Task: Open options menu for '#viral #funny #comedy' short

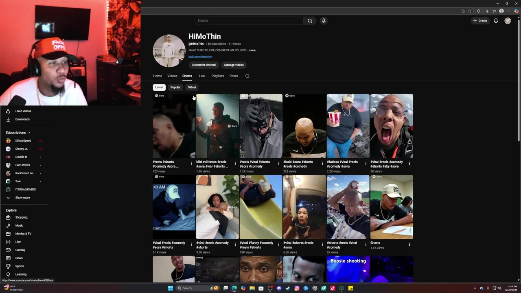Action: point(279,245)
